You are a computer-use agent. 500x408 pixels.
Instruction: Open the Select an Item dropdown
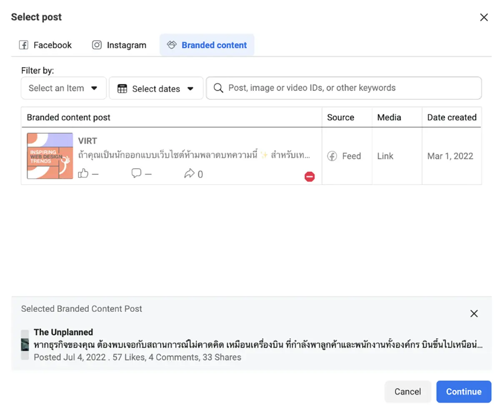63,88
